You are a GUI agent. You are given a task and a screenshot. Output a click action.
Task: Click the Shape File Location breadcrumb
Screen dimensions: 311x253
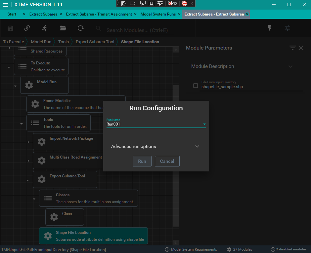point(140,42)
